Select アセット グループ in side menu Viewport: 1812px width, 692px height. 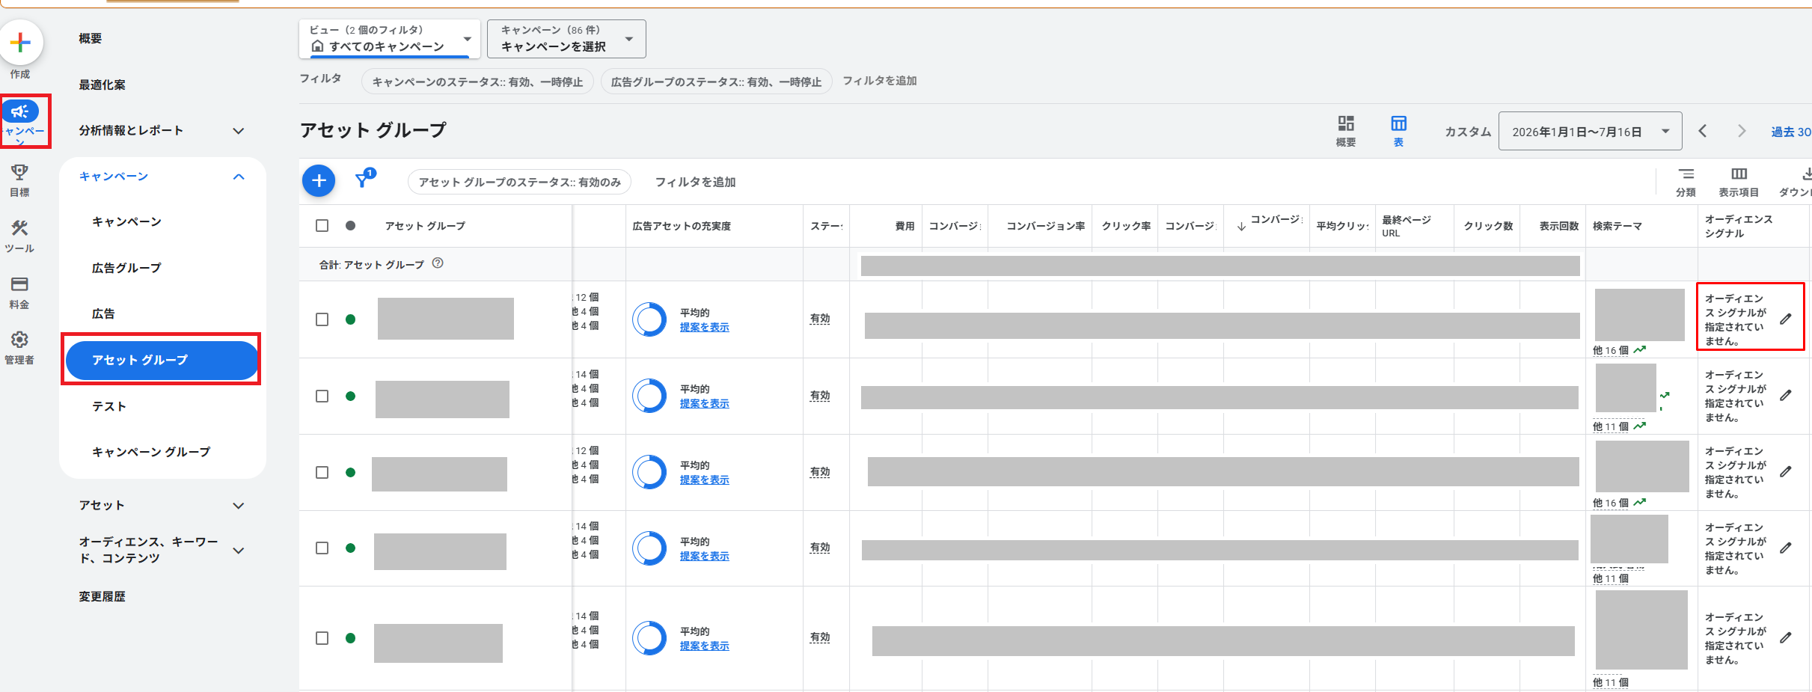pos(162,360)
